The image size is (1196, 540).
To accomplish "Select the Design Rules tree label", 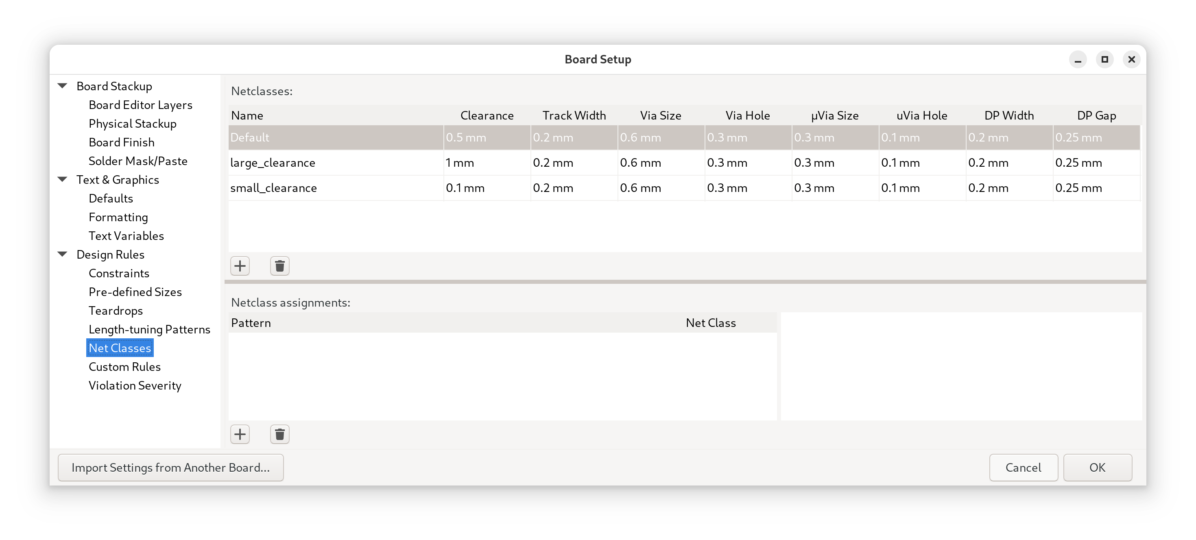I will (x=110, y=254).
